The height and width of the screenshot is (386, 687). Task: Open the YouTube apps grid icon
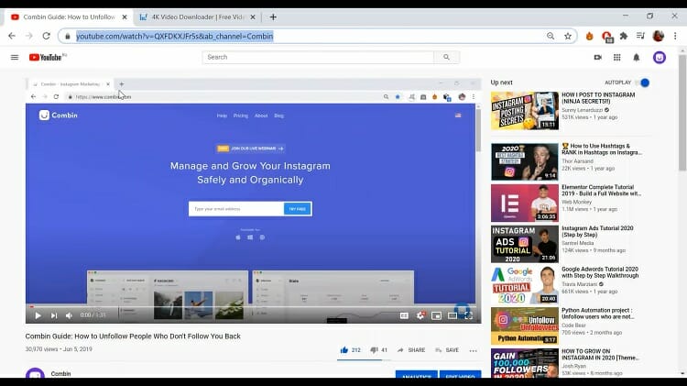point(616,58)
